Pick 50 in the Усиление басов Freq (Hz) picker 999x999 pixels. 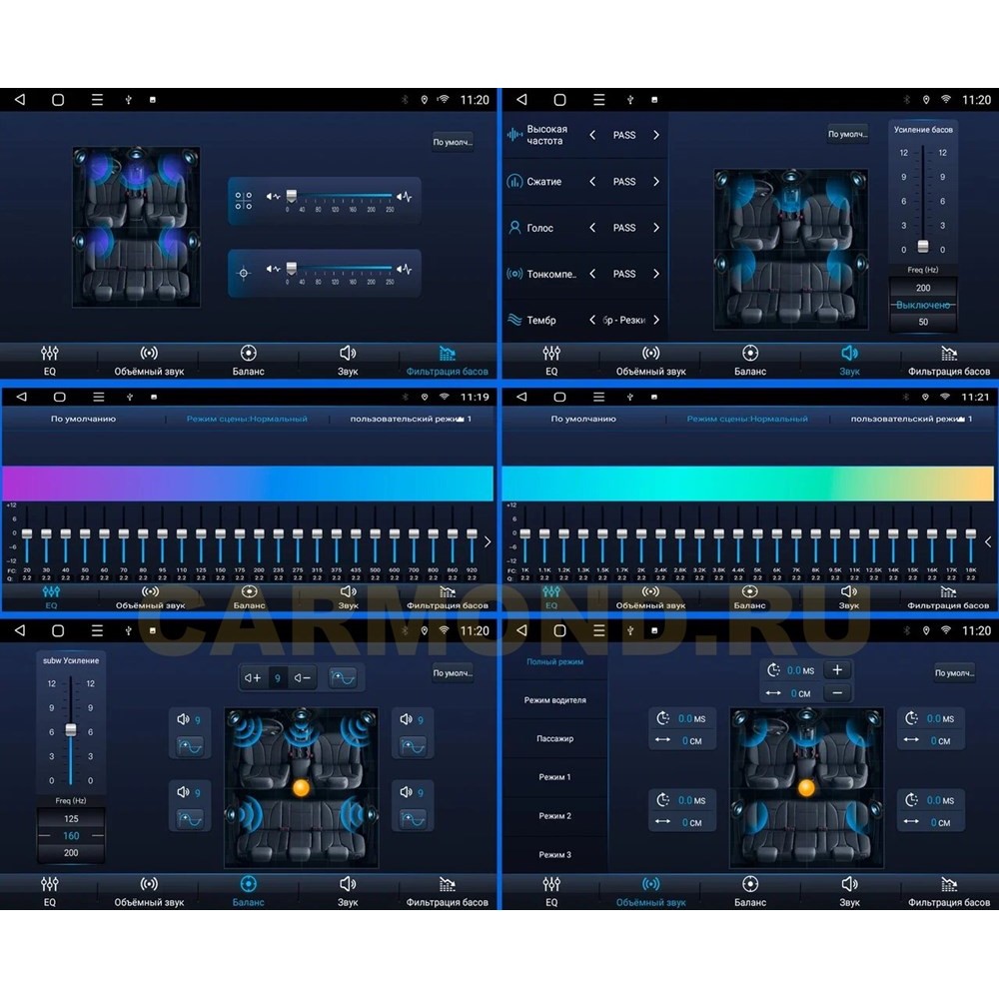(x=922, y=322)
